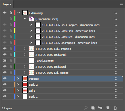Screen dimensions: 125x111
Task: Expand the Body 2 layer
Action: [18, 85]
